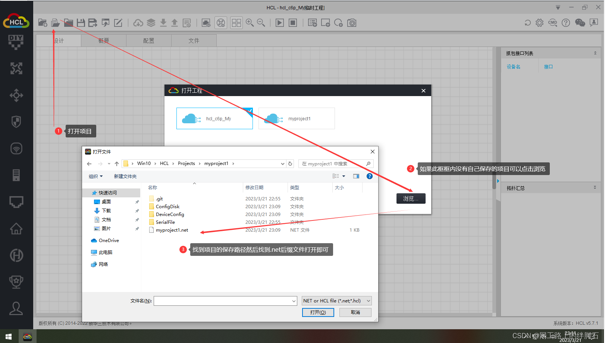Click the 浏览... browse button
The image size is (605, 343).
(411, 199)
